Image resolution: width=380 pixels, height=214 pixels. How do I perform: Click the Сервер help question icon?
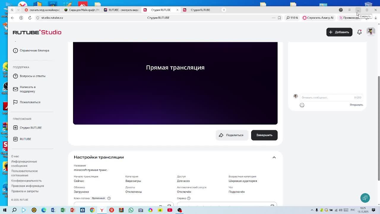[x=189, y=198]
